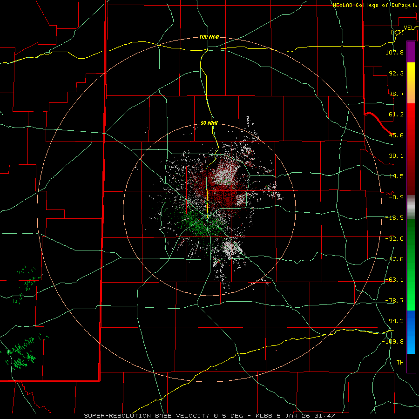419x419 pixels.
Task: Click the Super-Resolution Base Velocity caption text
Action: (x=209, y=416)
